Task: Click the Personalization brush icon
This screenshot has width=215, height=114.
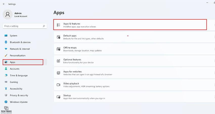Action: (x=6, y=55)
